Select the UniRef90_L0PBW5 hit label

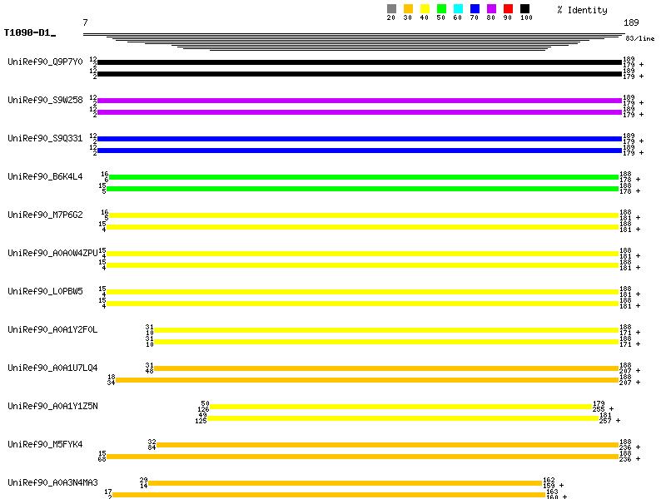[45, 291]
